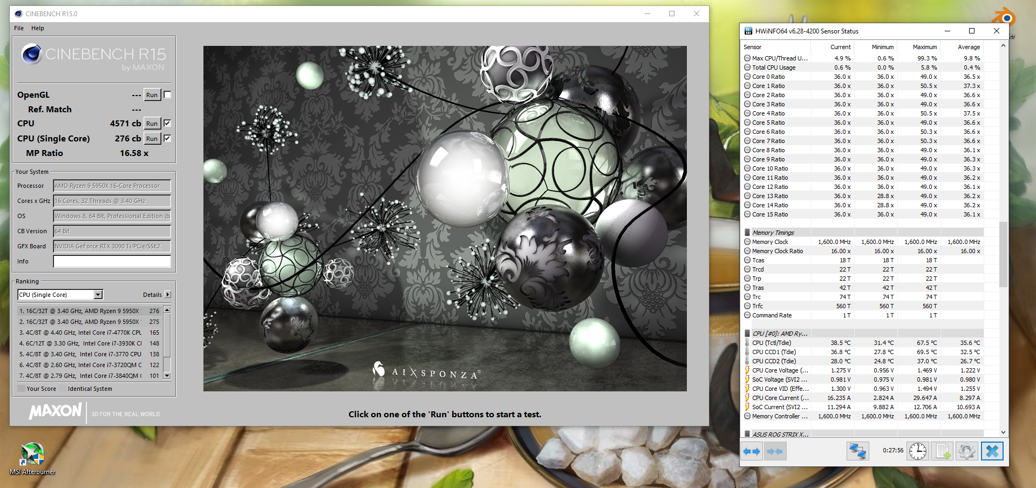1036x488 pixels.
Task: Close sensors with the blue X button
Action: tap(992, 451)
